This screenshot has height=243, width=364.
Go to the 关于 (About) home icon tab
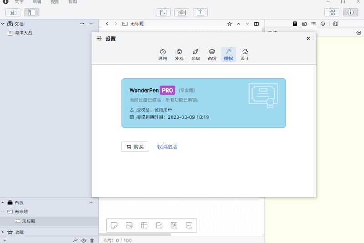click(245, 55)
